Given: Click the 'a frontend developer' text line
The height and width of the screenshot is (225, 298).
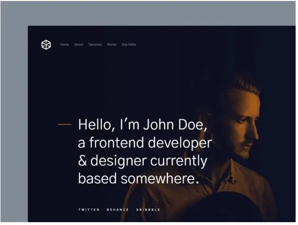Looking at the screenshot, I should pos(145,143).
